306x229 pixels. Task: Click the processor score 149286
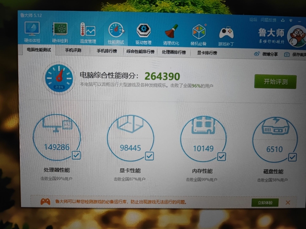click(57, 147)
